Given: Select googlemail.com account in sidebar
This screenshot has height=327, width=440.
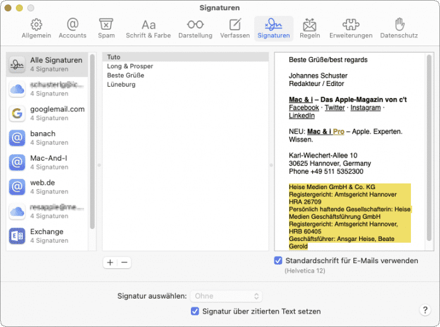Looking at the screenshot, I should pos(47,113).
